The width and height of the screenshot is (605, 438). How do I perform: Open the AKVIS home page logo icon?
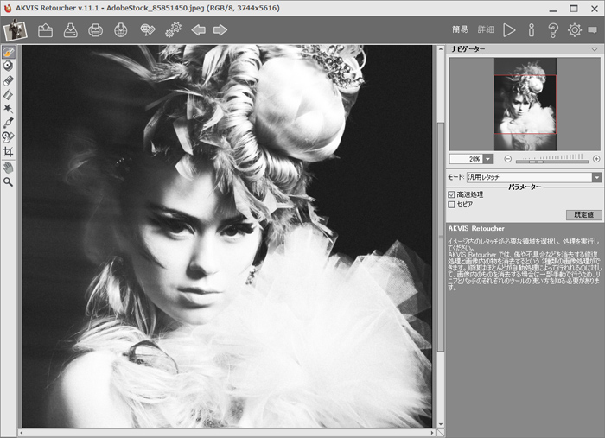tap(15, 30)
